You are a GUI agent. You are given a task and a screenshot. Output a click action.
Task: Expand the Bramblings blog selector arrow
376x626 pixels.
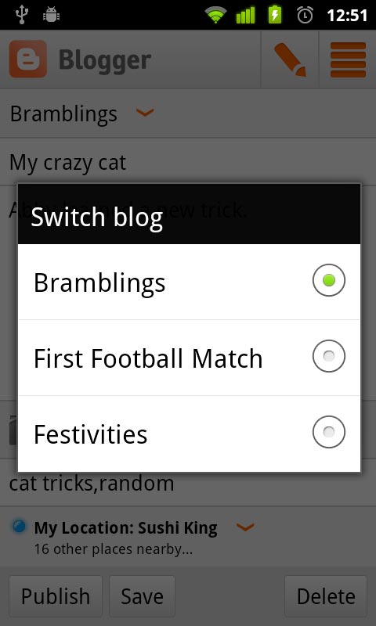145,113
